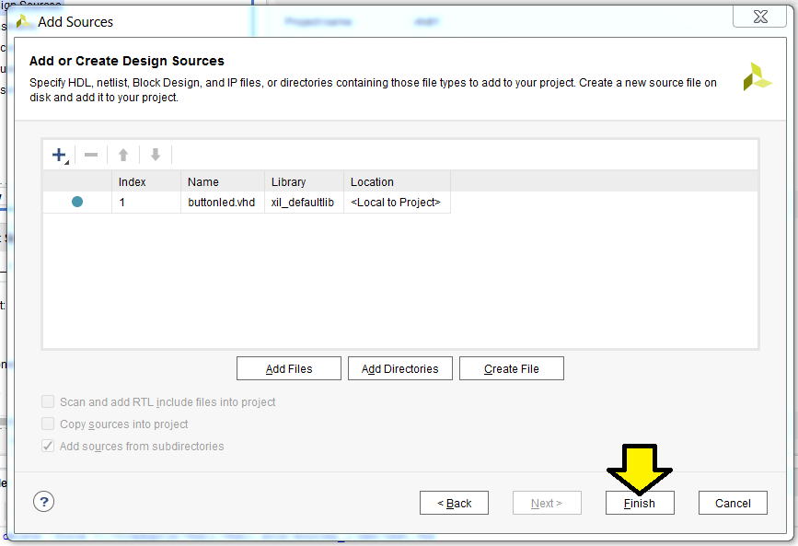798x546 pixels.
Task: Select the buttonled.vhd file name cell
Action: tap(223, 203)
